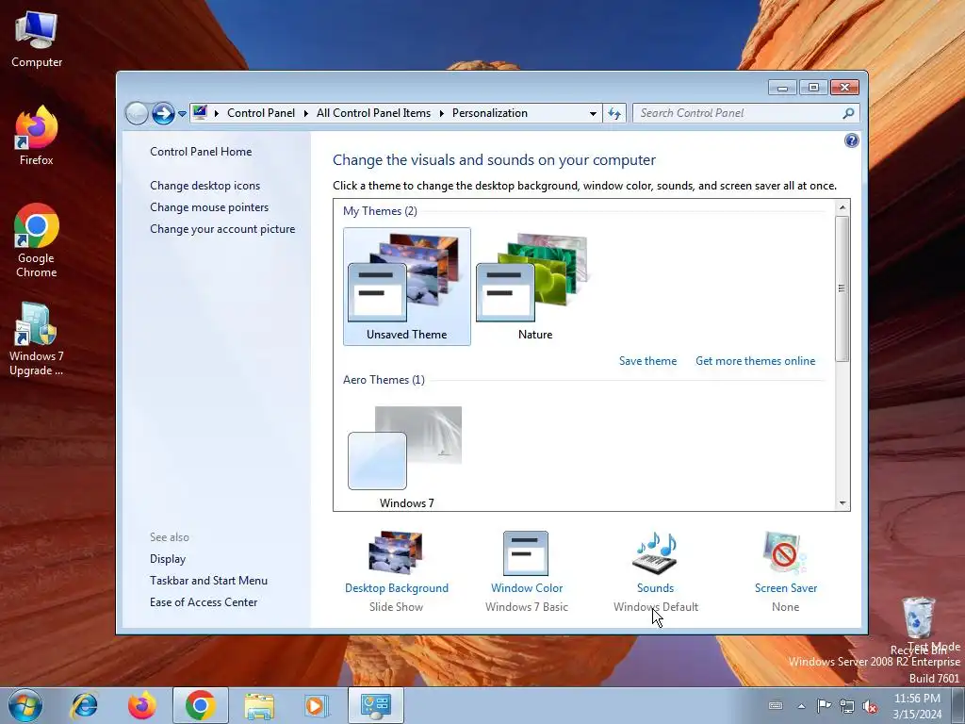965x724 pixels.
Task: Select the Nature theme thumbnail
Action: [x=535, y=287]
